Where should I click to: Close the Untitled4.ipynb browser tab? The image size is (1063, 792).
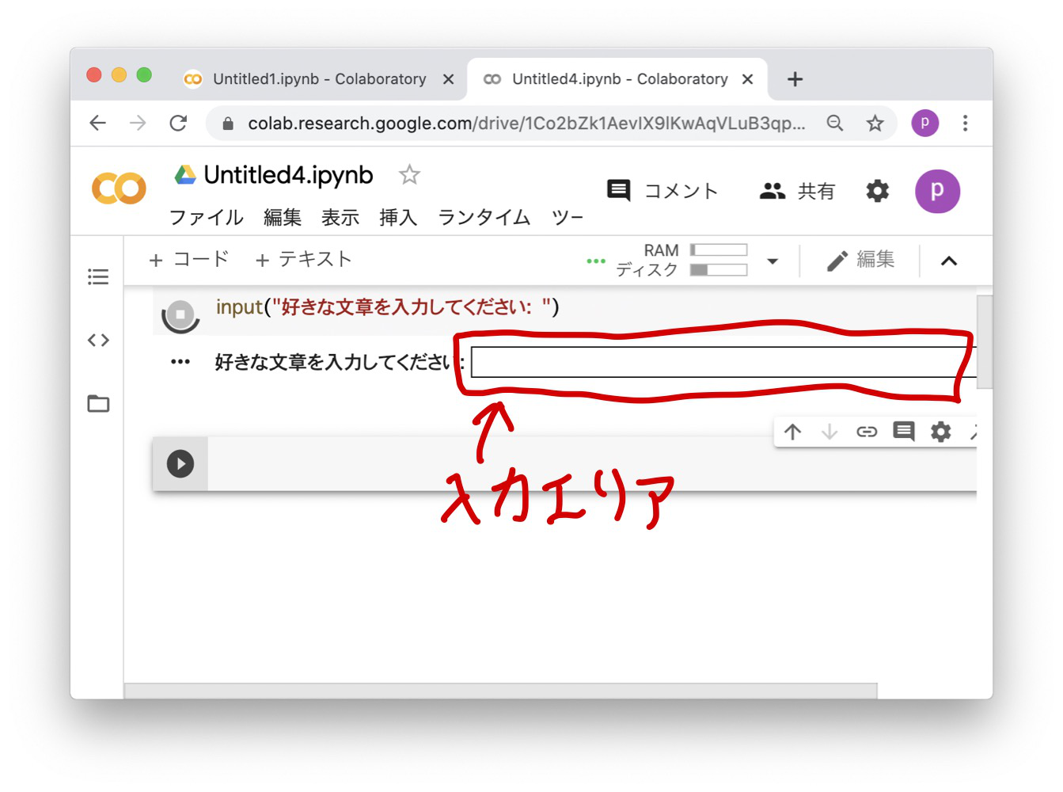point(747,79)
